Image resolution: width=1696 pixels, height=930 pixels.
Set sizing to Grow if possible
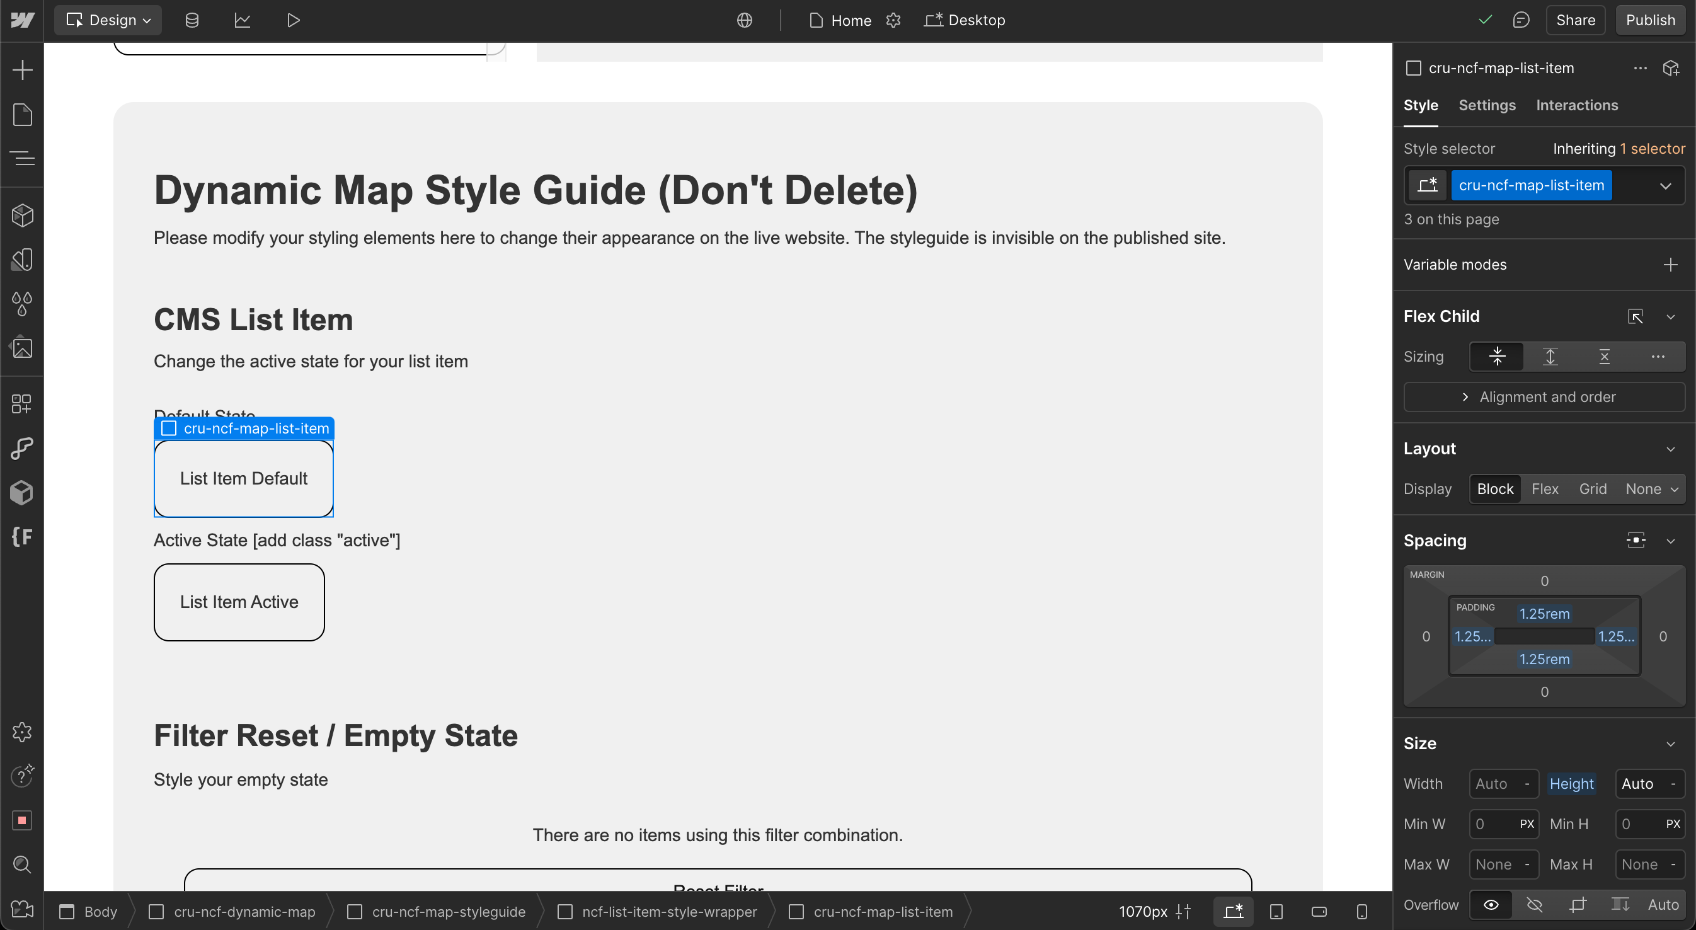click(1550, 357)
